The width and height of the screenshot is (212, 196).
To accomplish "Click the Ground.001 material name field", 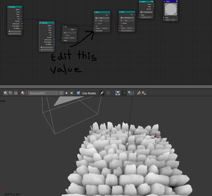I will tap(43, 93).
